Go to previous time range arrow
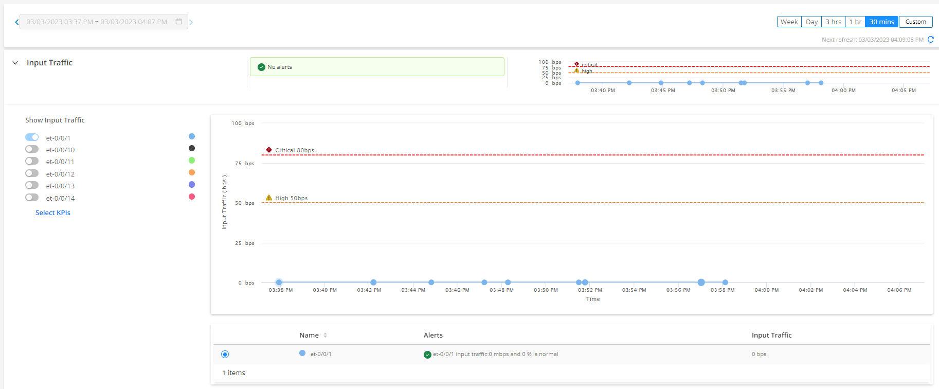This screenshot has height=389, width=939. click(16, 22)
